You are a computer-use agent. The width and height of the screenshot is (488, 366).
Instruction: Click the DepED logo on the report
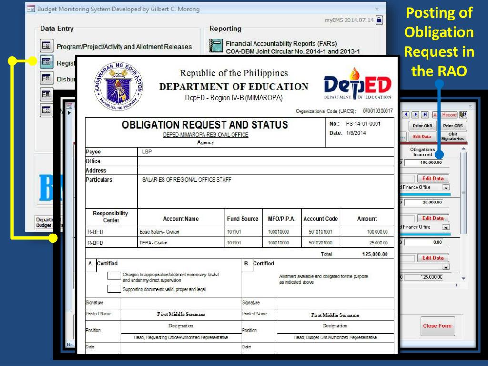point(357,84)
